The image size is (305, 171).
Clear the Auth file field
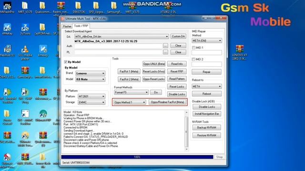178,46
